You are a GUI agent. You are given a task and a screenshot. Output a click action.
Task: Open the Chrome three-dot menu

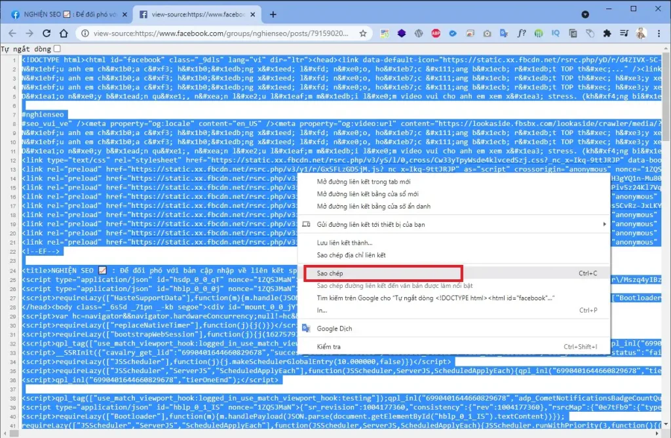pyautogui.click(x=659, y=33)
